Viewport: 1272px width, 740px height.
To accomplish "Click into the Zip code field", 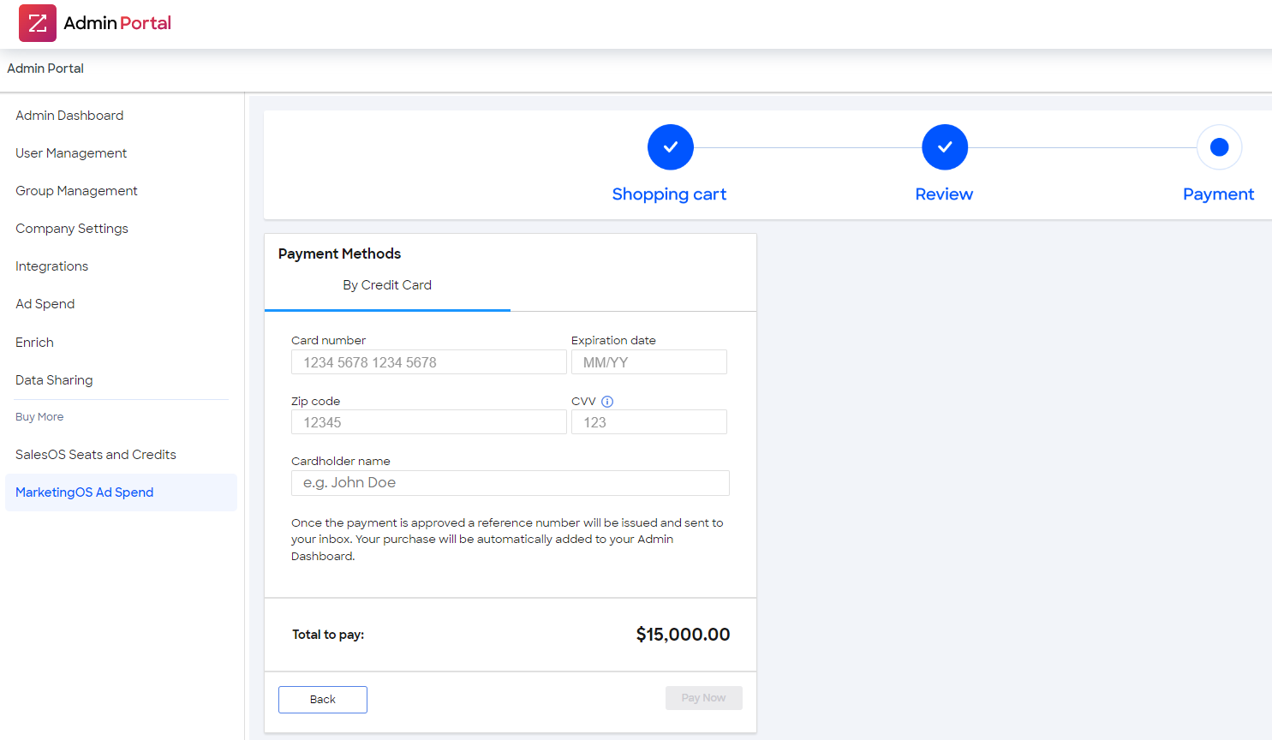I will pos(428,422).
